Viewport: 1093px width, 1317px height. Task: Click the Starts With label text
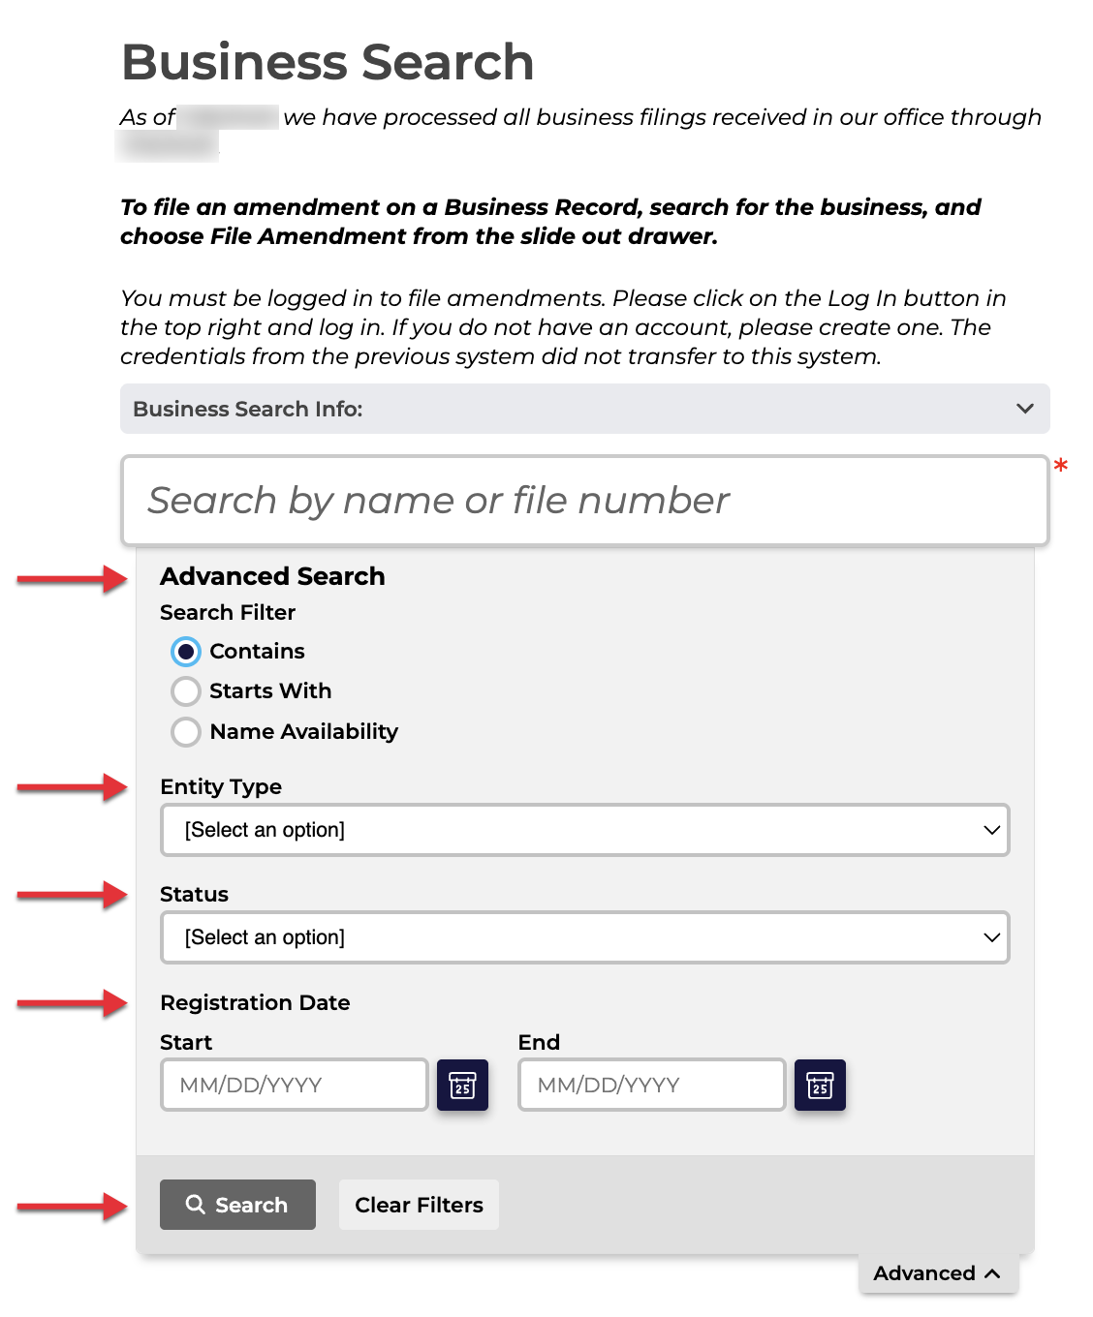tap(270, 691)
